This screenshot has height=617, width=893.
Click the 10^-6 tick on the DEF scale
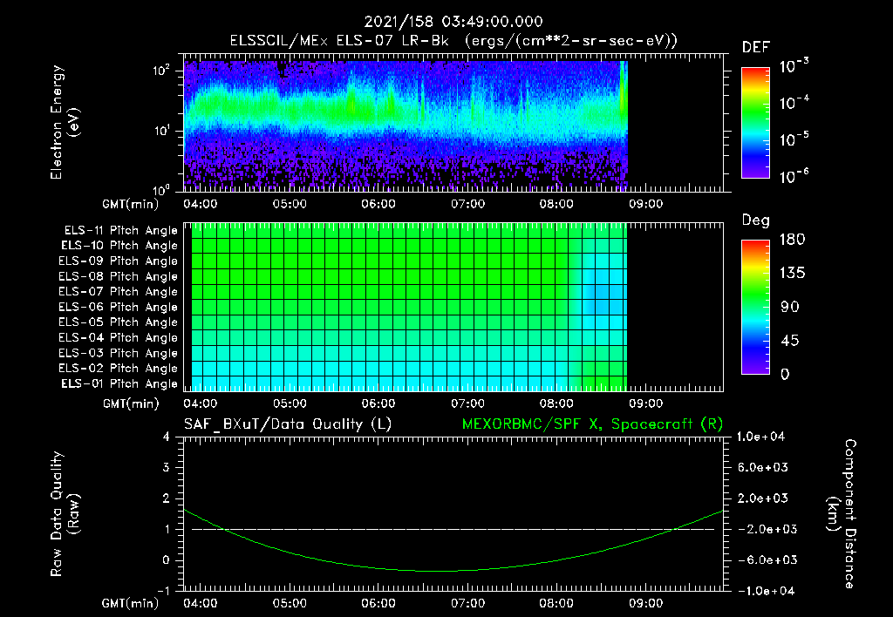[794, 176]
